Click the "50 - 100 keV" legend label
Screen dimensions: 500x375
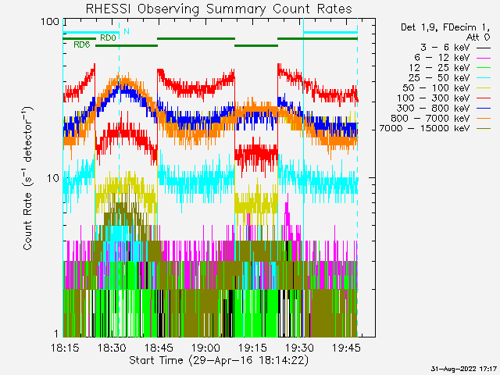(436, 88)
